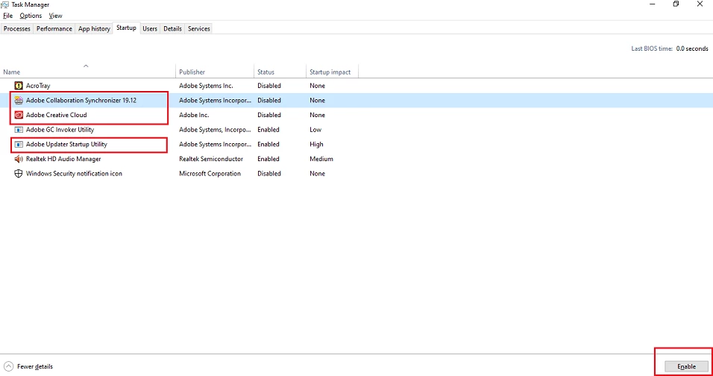Click the Adobe Systems Inc. publisher cell
This screenshot has width=713, height=376.
pos(206,86)
